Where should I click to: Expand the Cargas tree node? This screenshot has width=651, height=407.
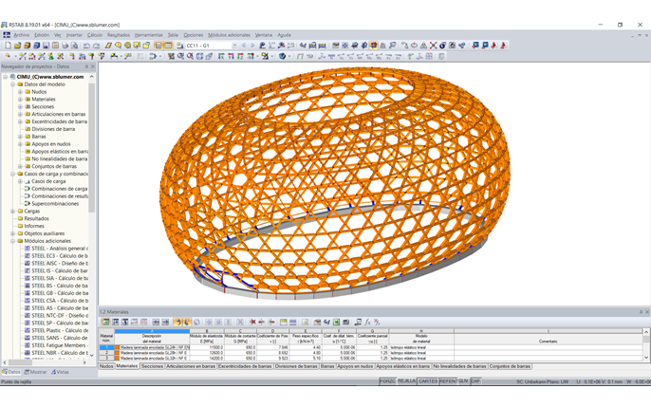coord(12,212)
